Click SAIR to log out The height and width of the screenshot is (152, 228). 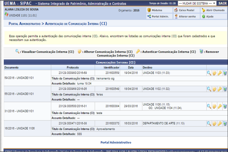pos(222,3)
